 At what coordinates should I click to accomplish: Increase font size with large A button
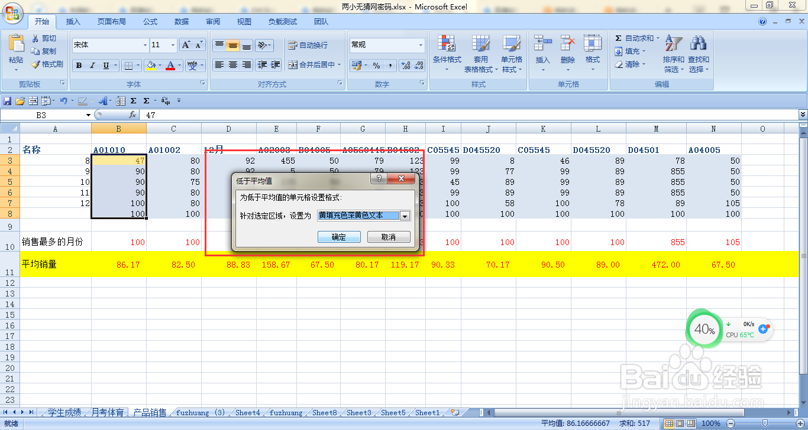point(186,45)
